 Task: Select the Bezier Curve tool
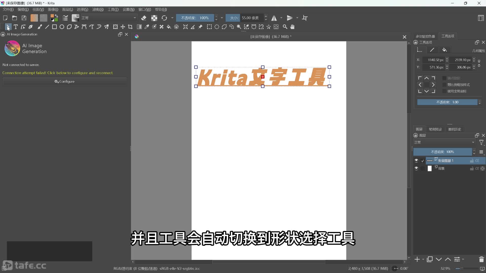[84, 27]
